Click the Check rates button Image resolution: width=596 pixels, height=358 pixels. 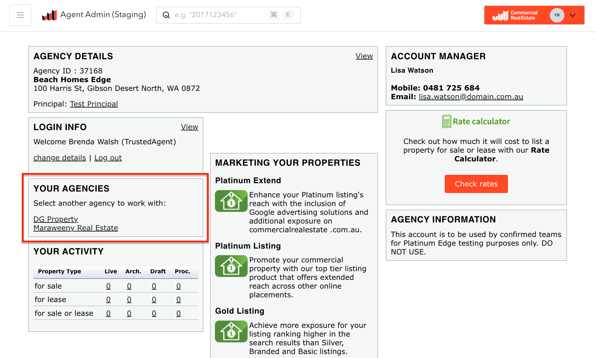(x=476, y=184)
